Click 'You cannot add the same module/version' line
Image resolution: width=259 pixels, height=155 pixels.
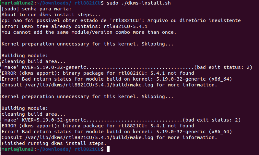pyautogui.click(x=89, y=32)
